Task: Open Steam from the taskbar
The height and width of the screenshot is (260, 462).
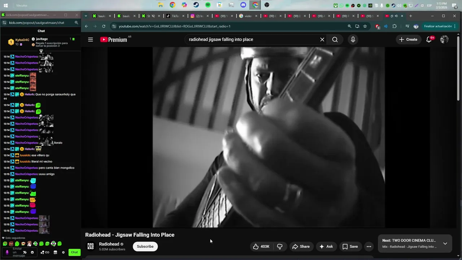Action: [x=196, y=5]
